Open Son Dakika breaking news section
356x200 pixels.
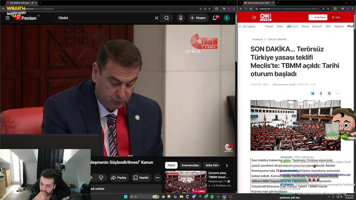click(x=247, y=26)
